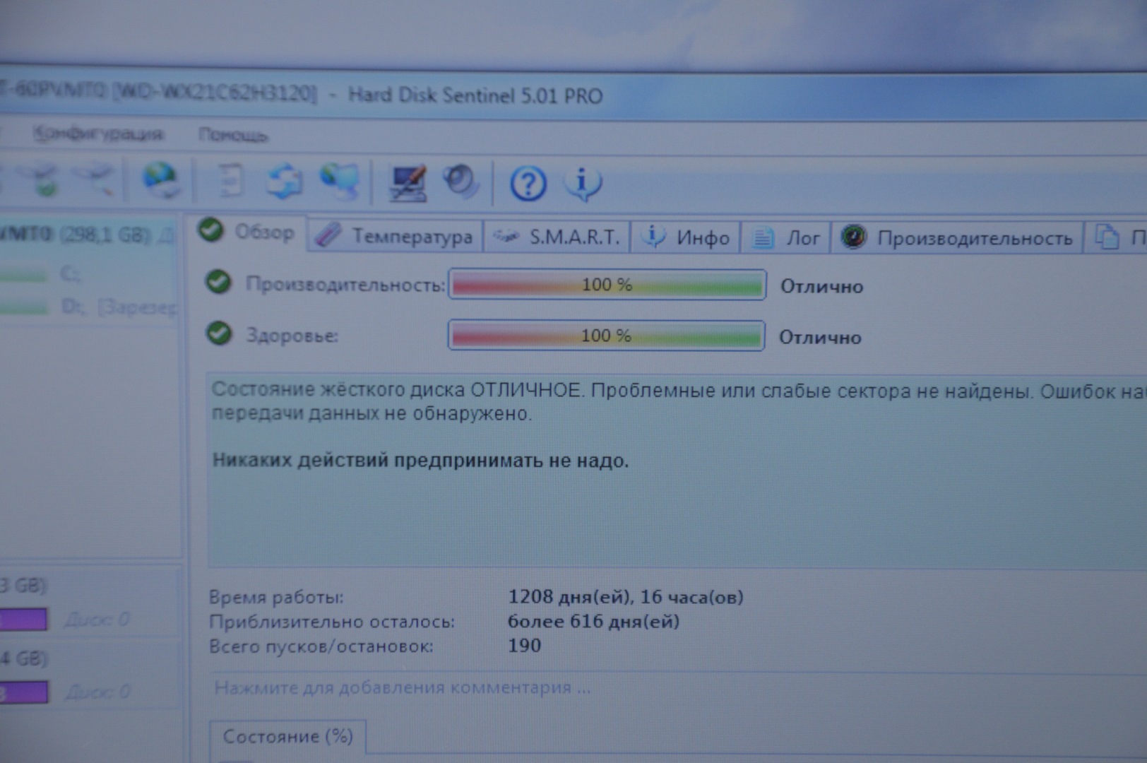
Task: Click the text Никаких действий предпринимать не надо
Action: click(420, 461)
